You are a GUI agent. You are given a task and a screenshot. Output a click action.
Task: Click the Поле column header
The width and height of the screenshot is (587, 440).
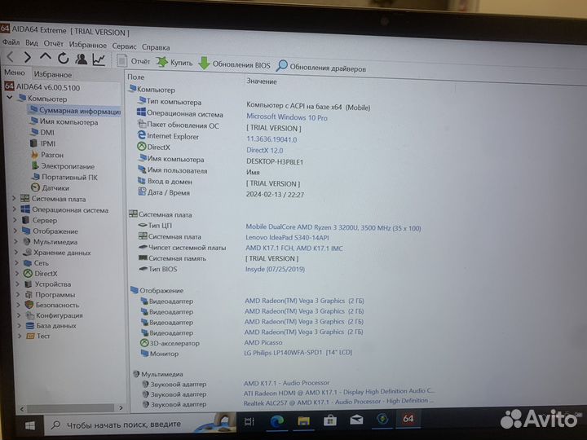point(136,77)
